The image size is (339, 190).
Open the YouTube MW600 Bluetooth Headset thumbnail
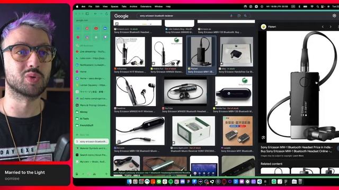tap(185, 91)
